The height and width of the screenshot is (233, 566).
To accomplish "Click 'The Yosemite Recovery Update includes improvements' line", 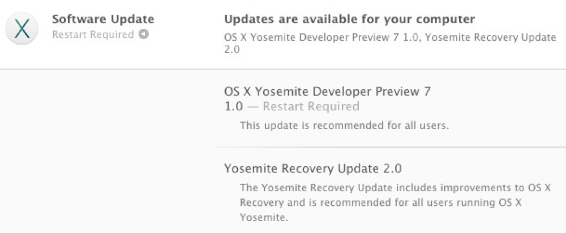I will click(395, 188).
